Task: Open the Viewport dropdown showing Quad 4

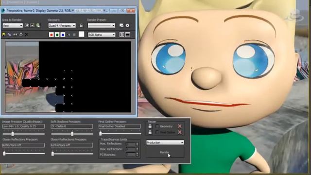Action: point(62,26)
